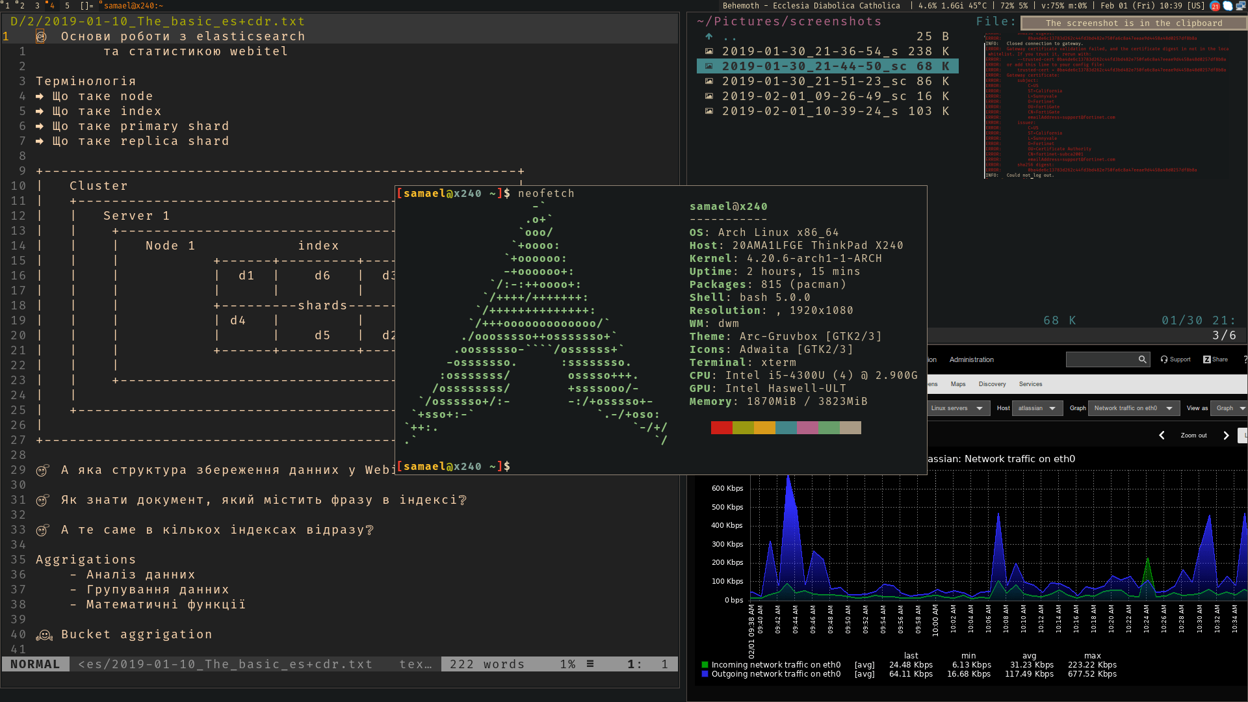Switch to dwm workspace tag 1

[7, 5]
